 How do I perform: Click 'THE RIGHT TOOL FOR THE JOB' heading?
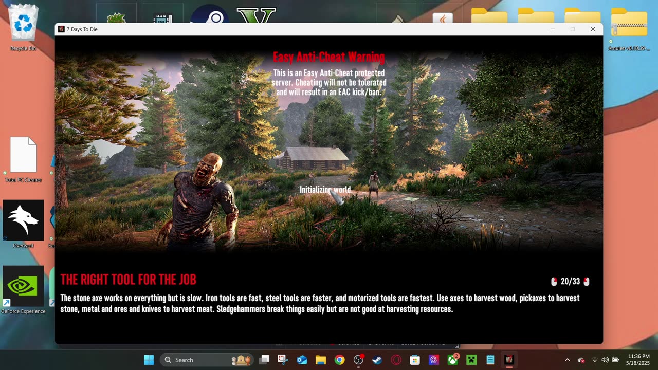pyautogui.click(x=128, y=280)
